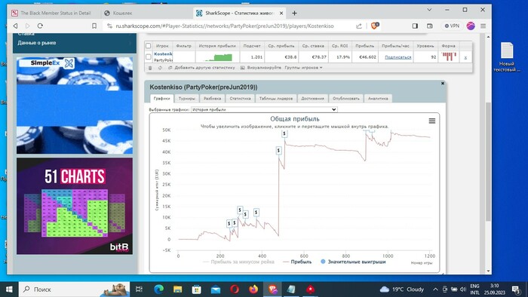The width and height of the screenshot is (528, 297).
Task: Switch to the 'Графики' tab
Action: point(161,99)
